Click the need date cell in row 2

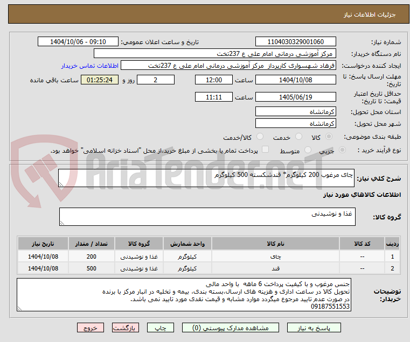(x=43, y=268)
